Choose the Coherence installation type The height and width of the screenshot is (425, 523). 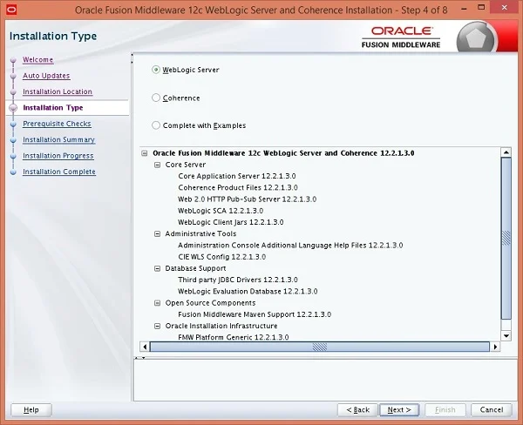156,98
